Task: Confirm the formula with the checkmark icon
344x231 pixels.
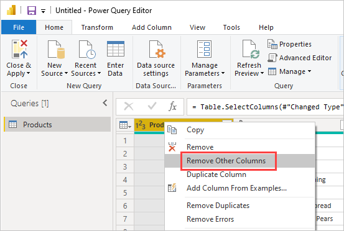Action: click(x=152, y=106)
